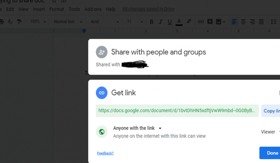Open line spacing options
The width and height of the screenshot is (280, 163).
click(x=274, y=22)
